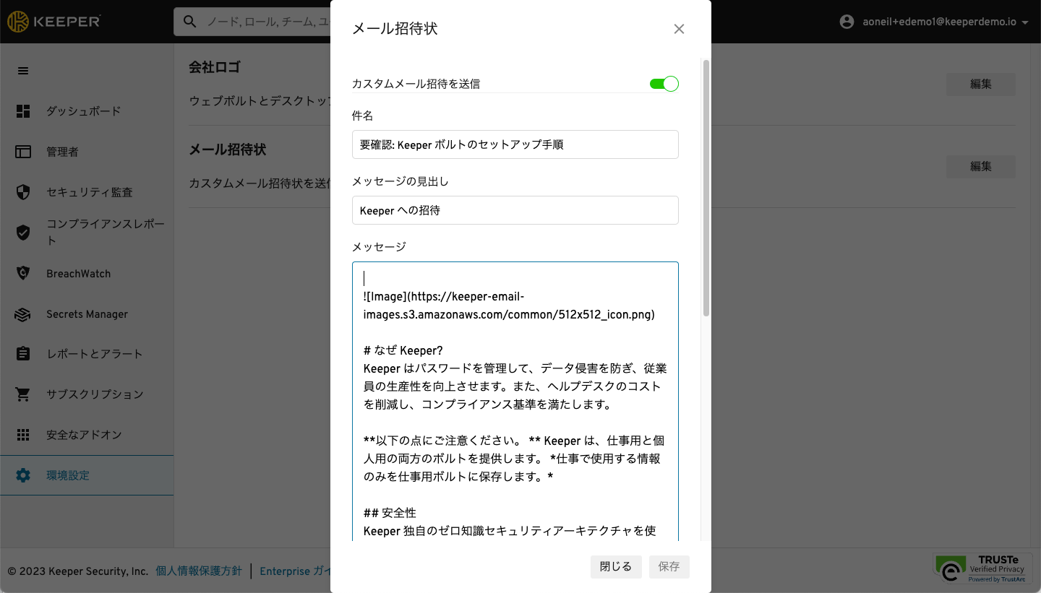Click the レポートとアラート clipboard icon

(23, 354)
